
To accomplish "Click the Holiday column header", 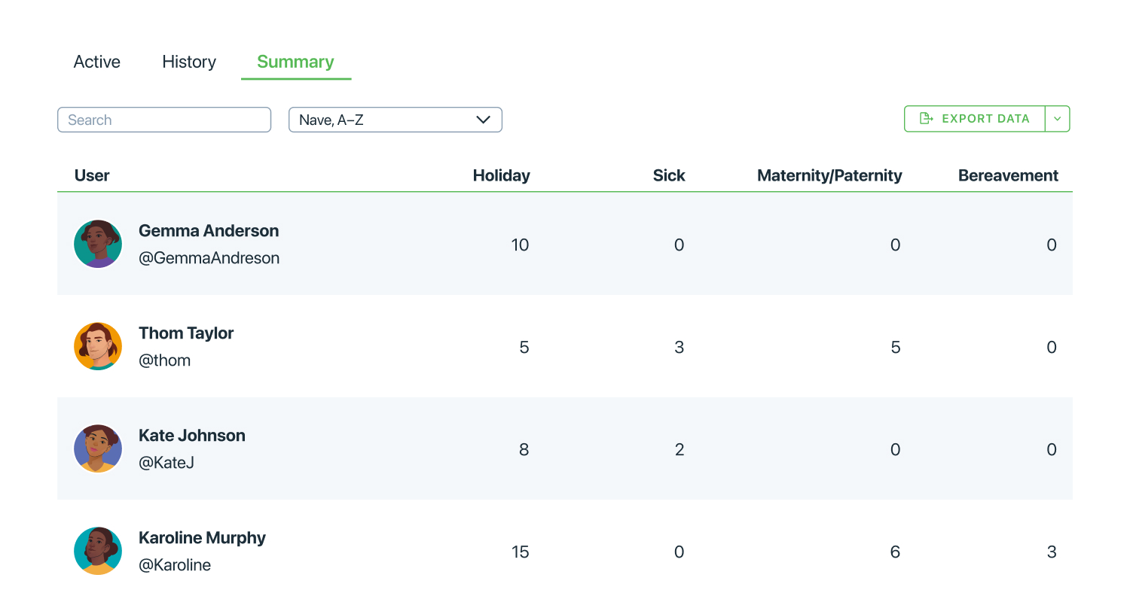I will pos(501,175).
